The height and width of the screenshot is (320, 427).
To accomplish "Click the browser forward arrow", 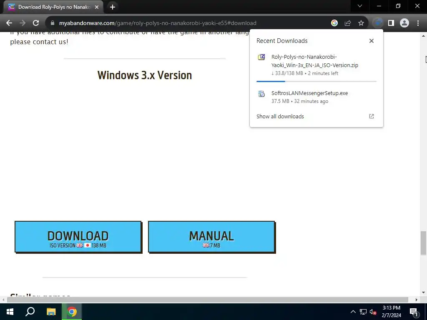I will (23, 23).
